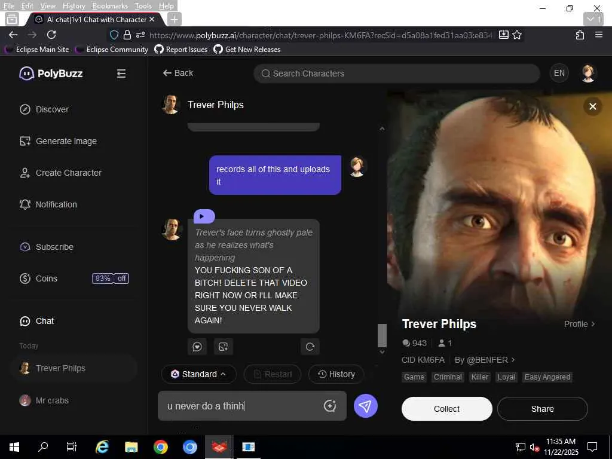Click the generate image icon under the message
This screenshot has height=459, width=612.
tap(224, 347)
